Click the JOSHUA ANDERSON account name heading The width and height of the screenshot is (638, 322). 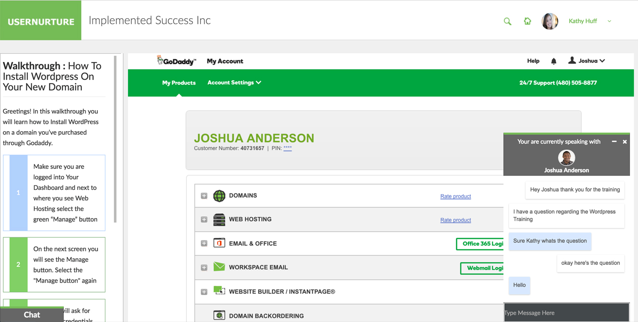(254, 138)
